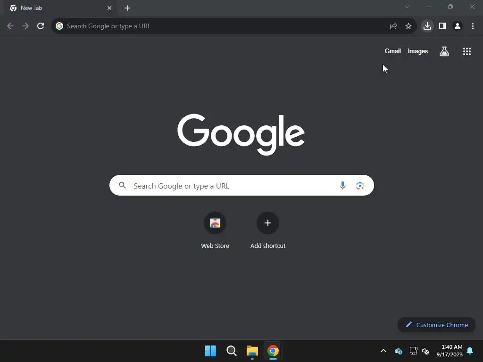Screen dimensions: 483x362
Task: Search by image with Lens icon
Action: click(360, 186)
